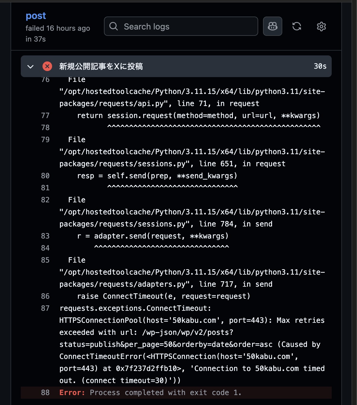357x405 pixels.
Task: Select log line number 76
Action: coord(45,79)
